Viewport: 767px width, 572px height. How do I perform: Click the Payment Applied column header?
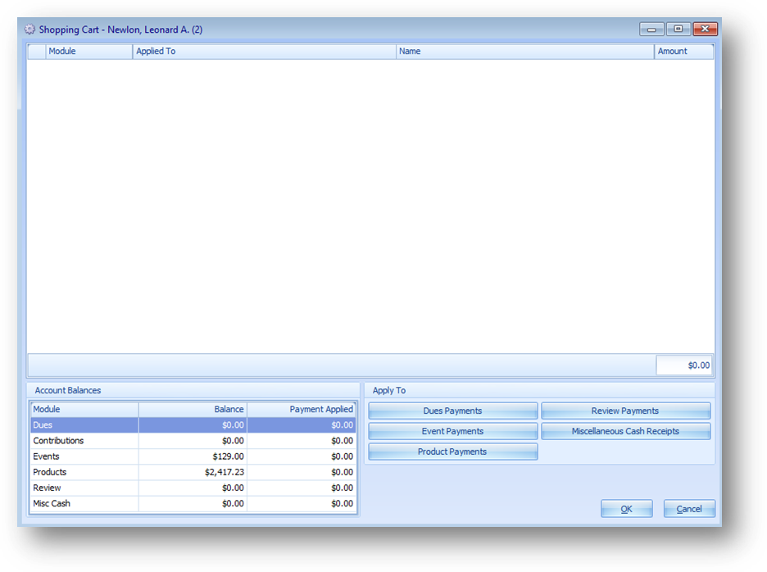coord(302,409)
